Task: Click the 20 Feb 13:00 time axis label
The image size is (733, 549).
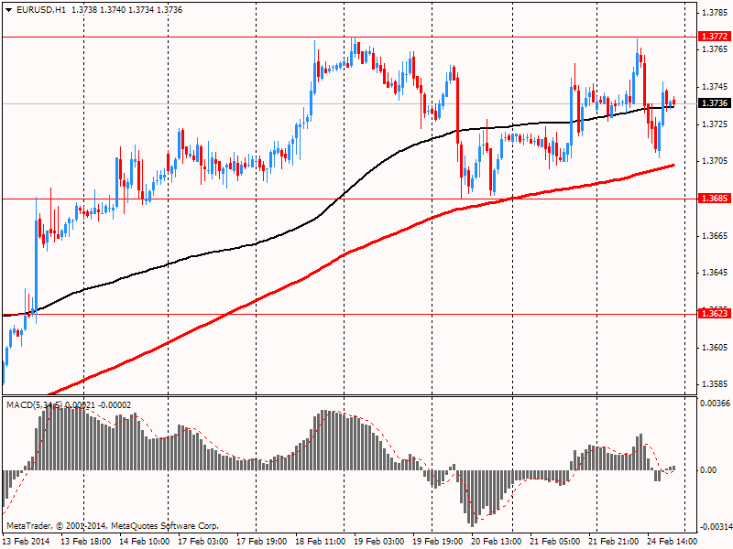Action: tap(497, 541)
